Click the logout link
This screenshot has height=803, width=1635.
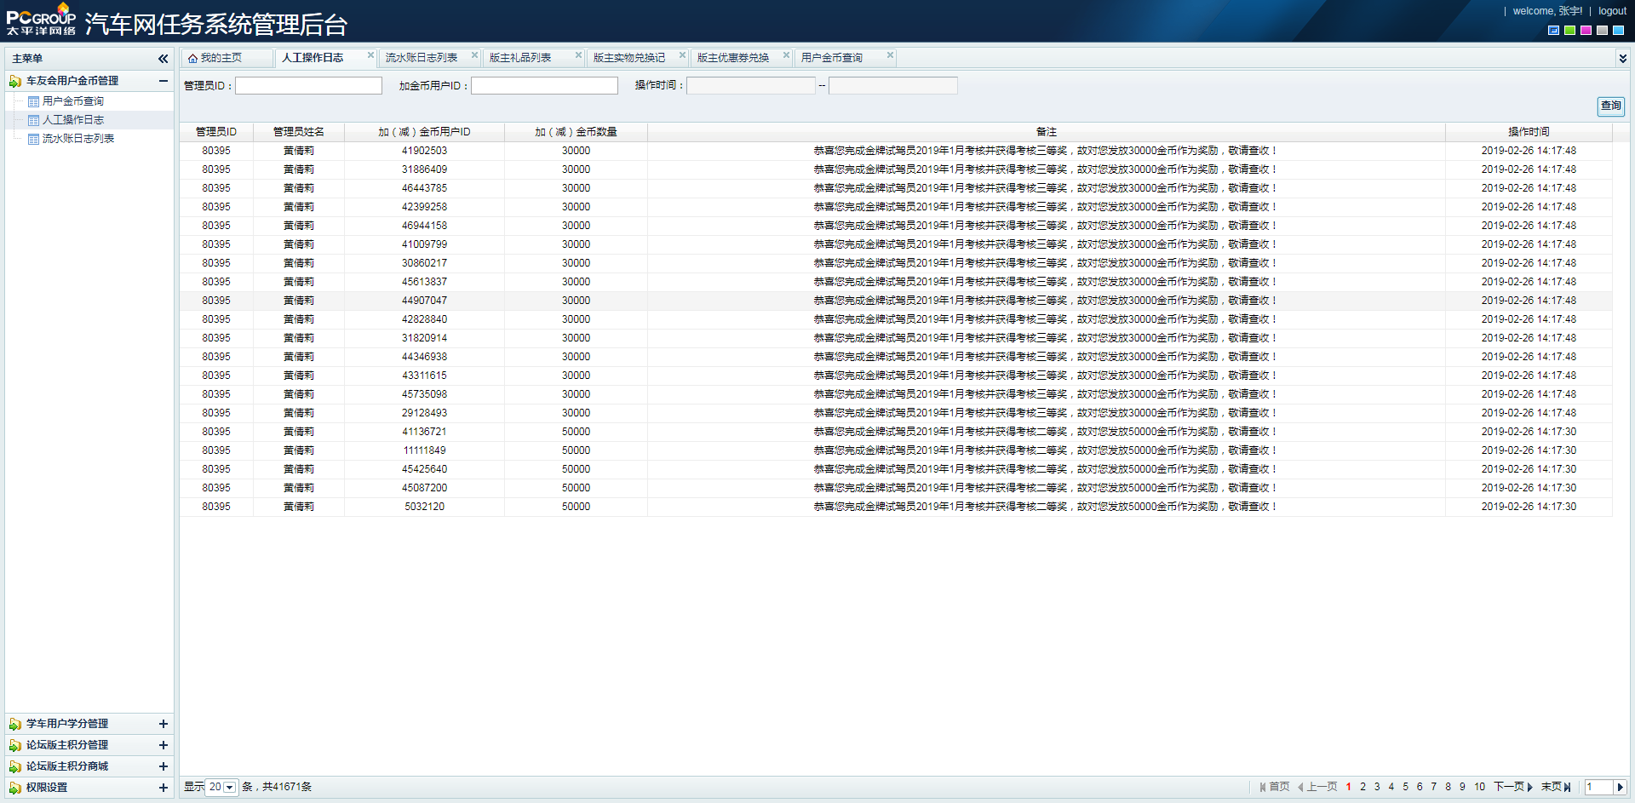tap(1612, 11)
